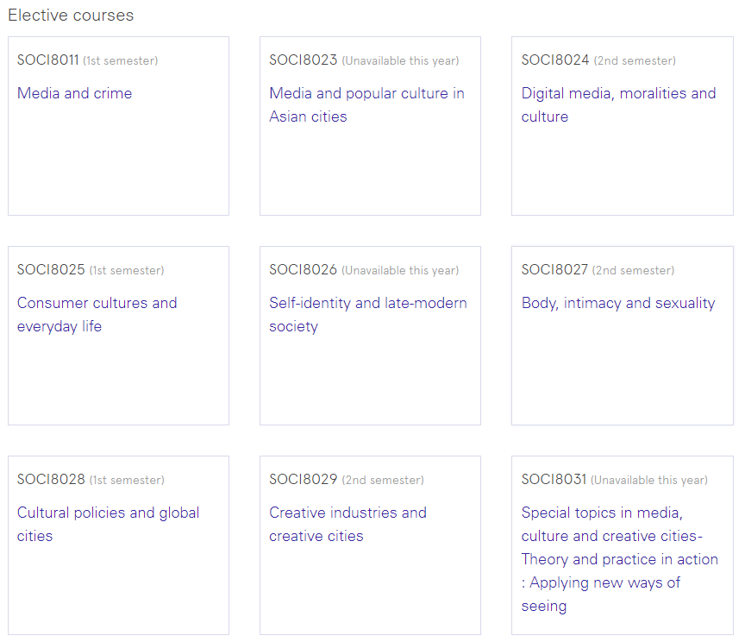The width and height of the screenshot is (745, 642).
Task: Open Cultural policies and global cities link
Action: click(x=108, y=524)
